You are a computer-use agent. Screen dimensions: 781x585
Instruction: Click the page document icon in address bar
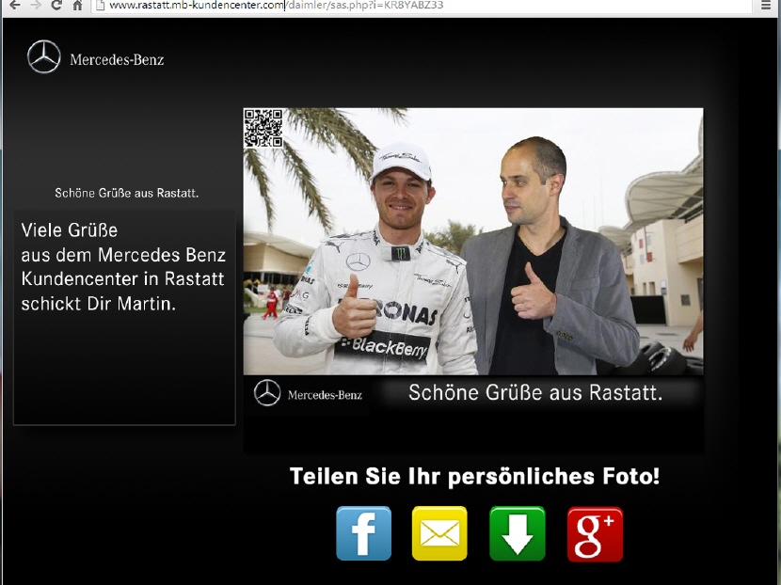[100, 6]
